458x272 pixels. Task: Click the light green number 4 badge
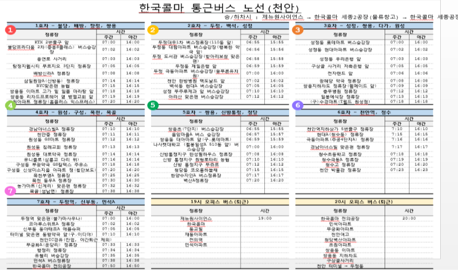tap(10, 105)
